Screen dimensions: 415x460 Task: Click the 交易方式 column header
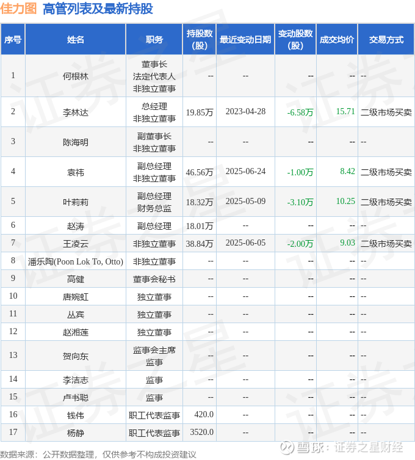pos(386,39)
